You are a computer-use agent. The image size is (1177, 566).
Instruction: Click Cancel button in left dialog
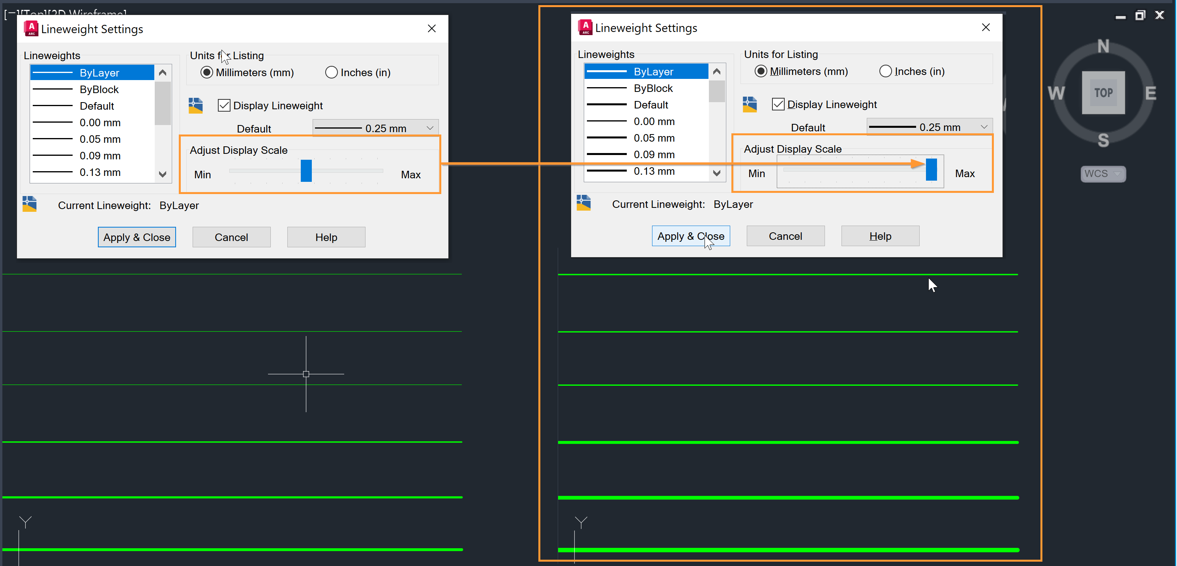[x=231, y=237]
